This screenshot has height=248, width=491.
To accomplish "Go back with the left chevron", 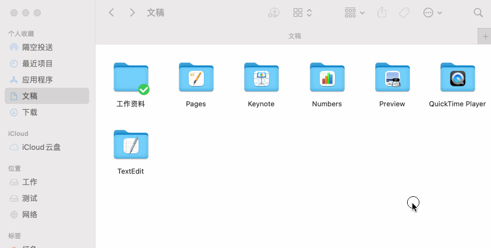I will point(111,13).
